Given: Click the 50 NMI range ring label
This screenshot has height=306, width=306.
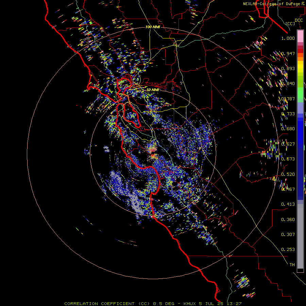Looking at the screenshot, I should (153, 90).
